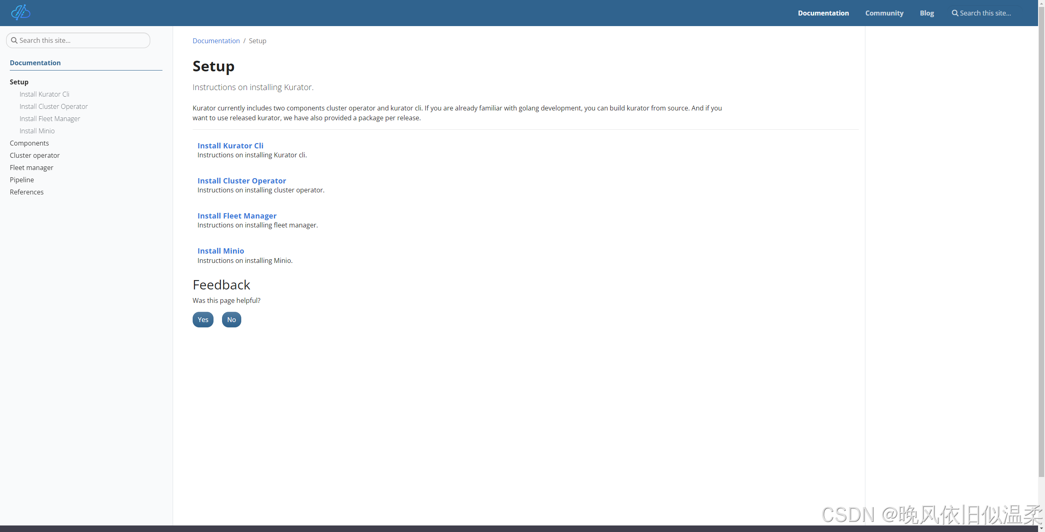Expand Cluster operator in the sidebar
1045x532 pixels.
click(35, 155)
